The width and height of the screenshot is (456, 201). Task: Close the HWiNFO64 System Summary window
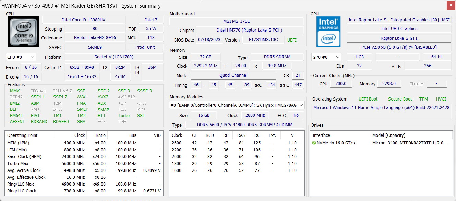tap(451, 5)
